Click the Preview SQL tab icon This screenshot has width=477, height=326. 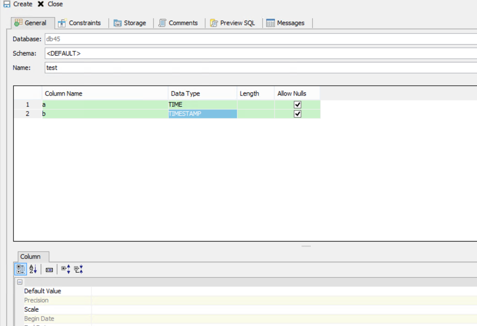214,23
